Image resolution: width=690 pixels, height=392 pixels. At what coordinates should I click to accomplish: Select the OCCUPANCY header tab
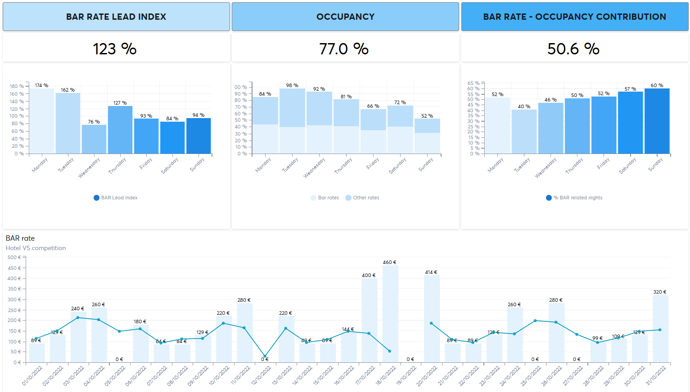345,17
